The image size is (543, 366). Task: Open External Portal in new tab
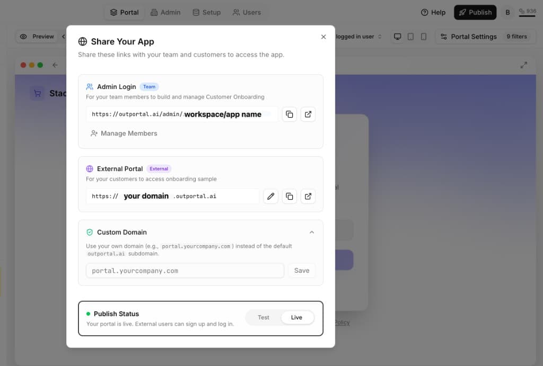click(308, 196)
